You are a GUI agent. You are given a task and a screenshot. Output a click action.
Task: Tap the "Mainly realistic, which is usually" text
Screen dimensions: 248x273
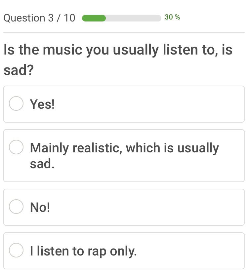click(x=124, y=148)
